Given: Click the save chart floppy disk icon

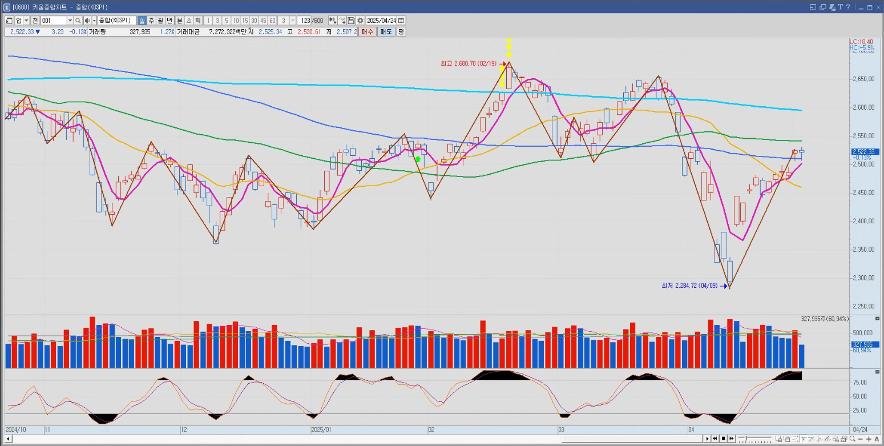Looking at the screenshot, I should [351, 20].
